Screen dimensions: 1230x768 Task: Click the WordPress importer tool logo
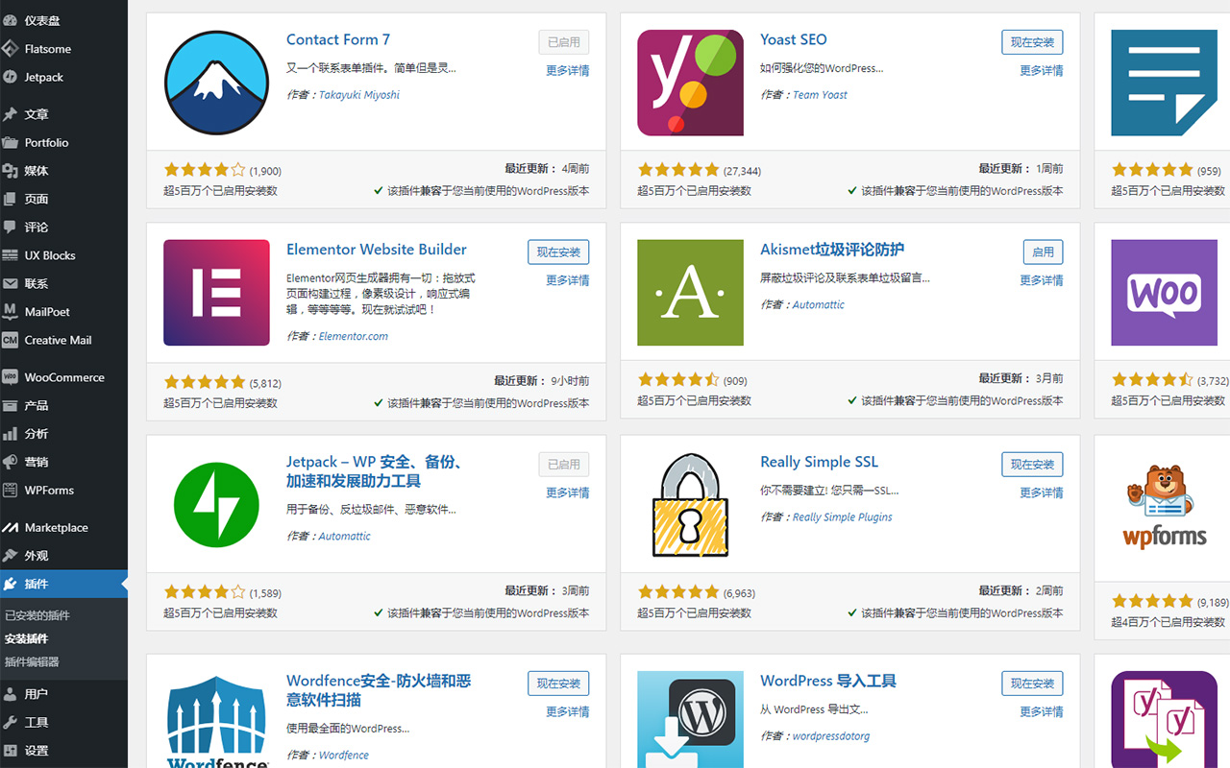(690, 720)
